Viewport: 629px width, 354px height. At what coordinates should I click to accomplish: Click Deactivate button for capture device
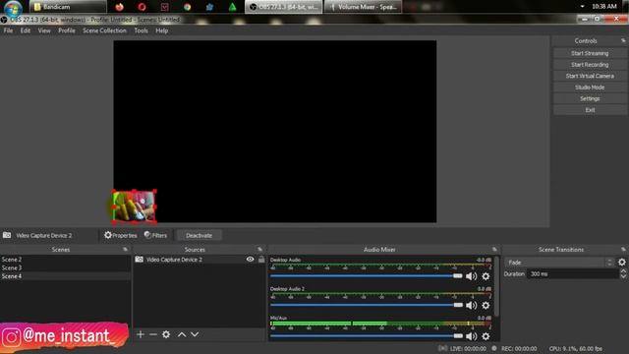pyautogui.click(x=199, y=235)
